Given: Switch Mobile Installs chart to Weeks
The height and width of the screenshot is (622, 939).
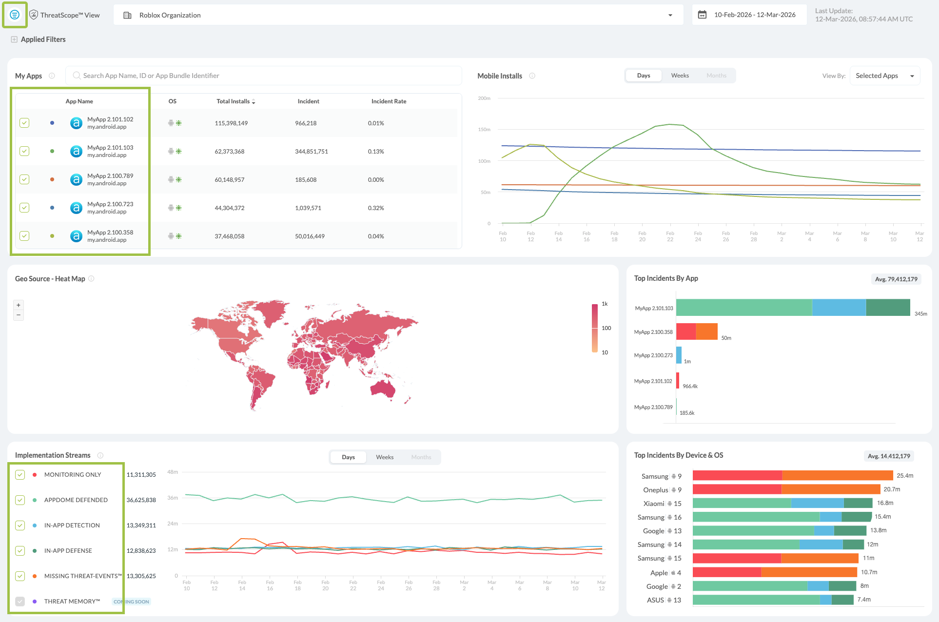Looking at the screenshot, I should coord(680,76).
